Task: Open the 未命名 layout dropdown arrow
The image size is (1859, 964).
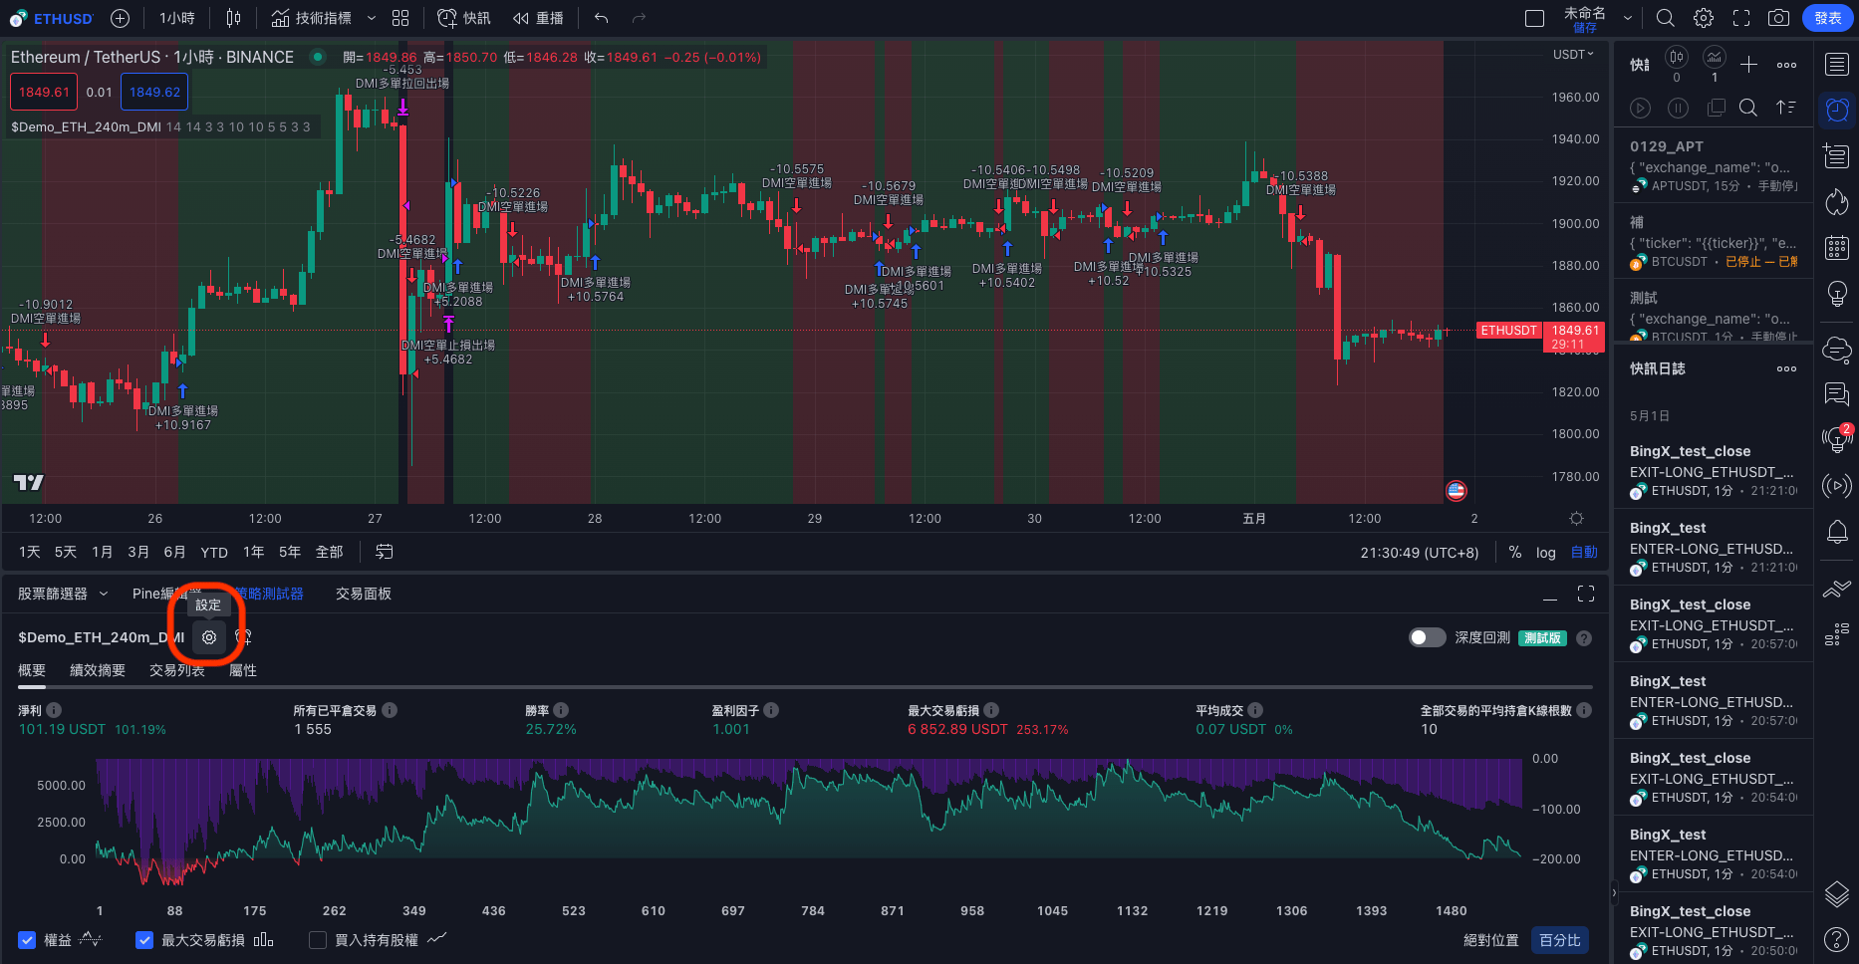Action: 1628,18
